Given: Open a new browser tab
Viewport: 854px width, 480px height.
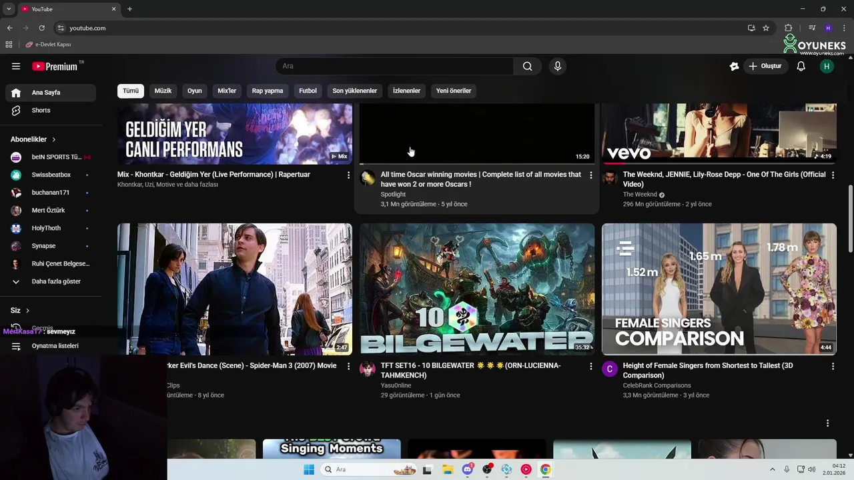Looking at the screenshot, I should pos(129,9).
